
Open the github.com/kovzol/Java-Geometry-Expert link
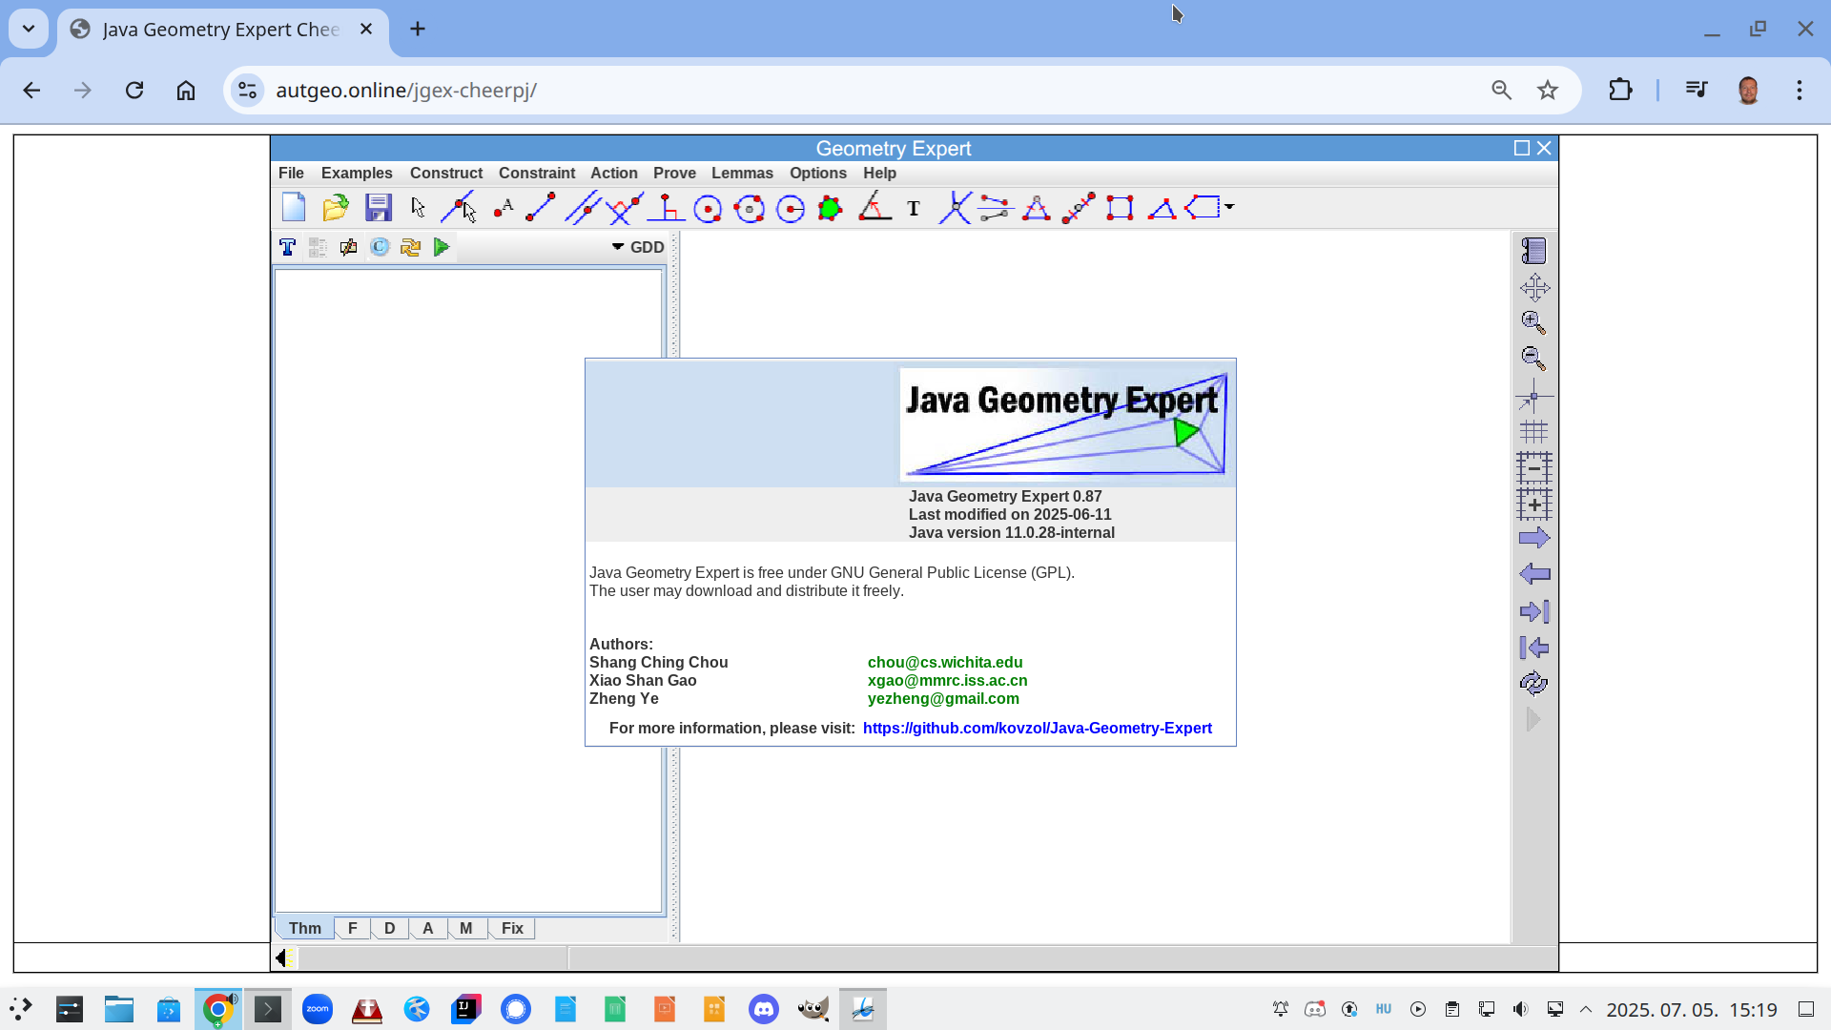[x=1037, y=728]
